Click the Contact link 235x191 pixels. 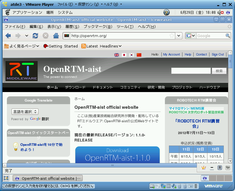[x=201, y=54]
